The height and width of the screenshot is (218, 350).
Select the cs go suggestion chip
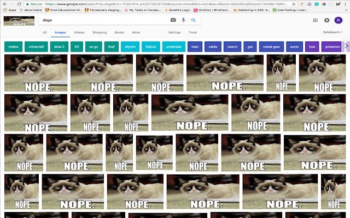[94, 47]
